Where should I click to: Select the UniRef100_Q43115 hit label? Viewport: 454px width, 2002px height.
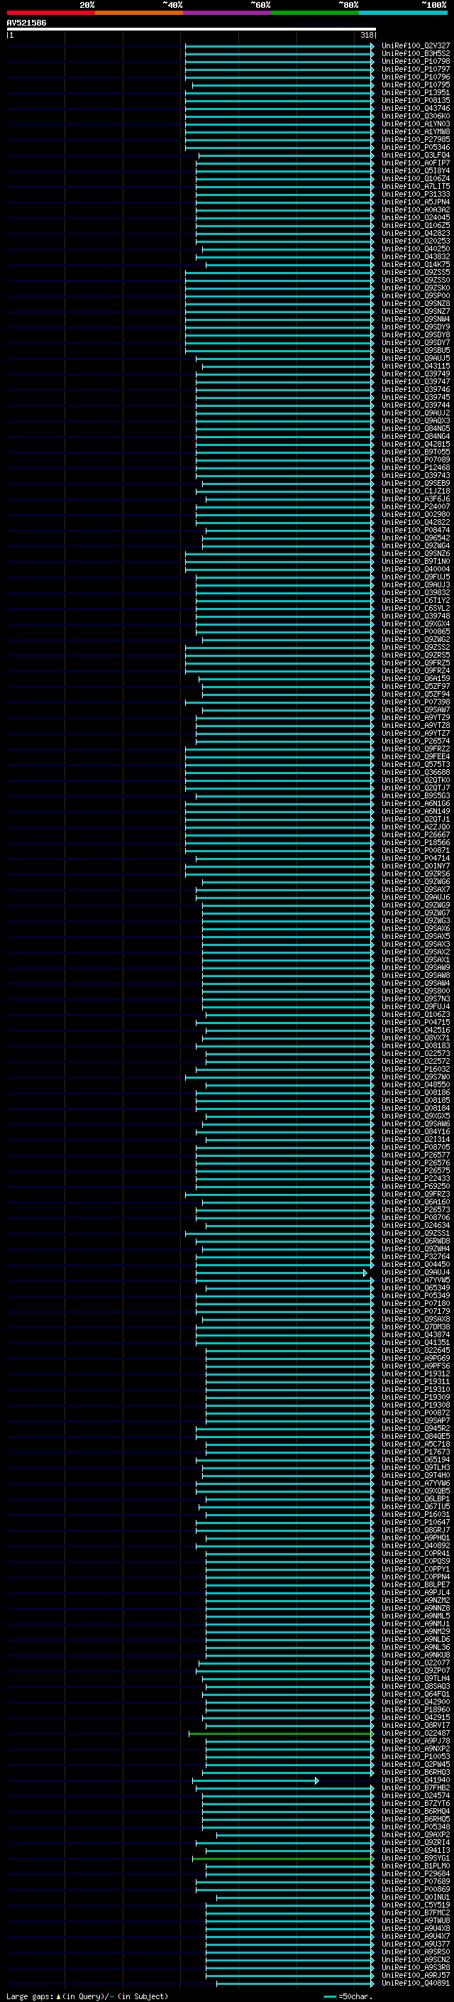416,366
